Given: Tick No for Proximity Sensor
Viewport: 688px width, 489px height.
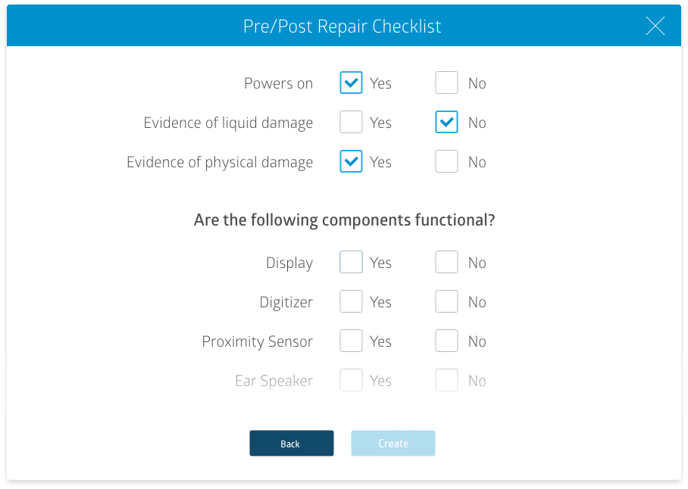Looking at the screenshot, I should pyautogui.click(x=446, y=341).
